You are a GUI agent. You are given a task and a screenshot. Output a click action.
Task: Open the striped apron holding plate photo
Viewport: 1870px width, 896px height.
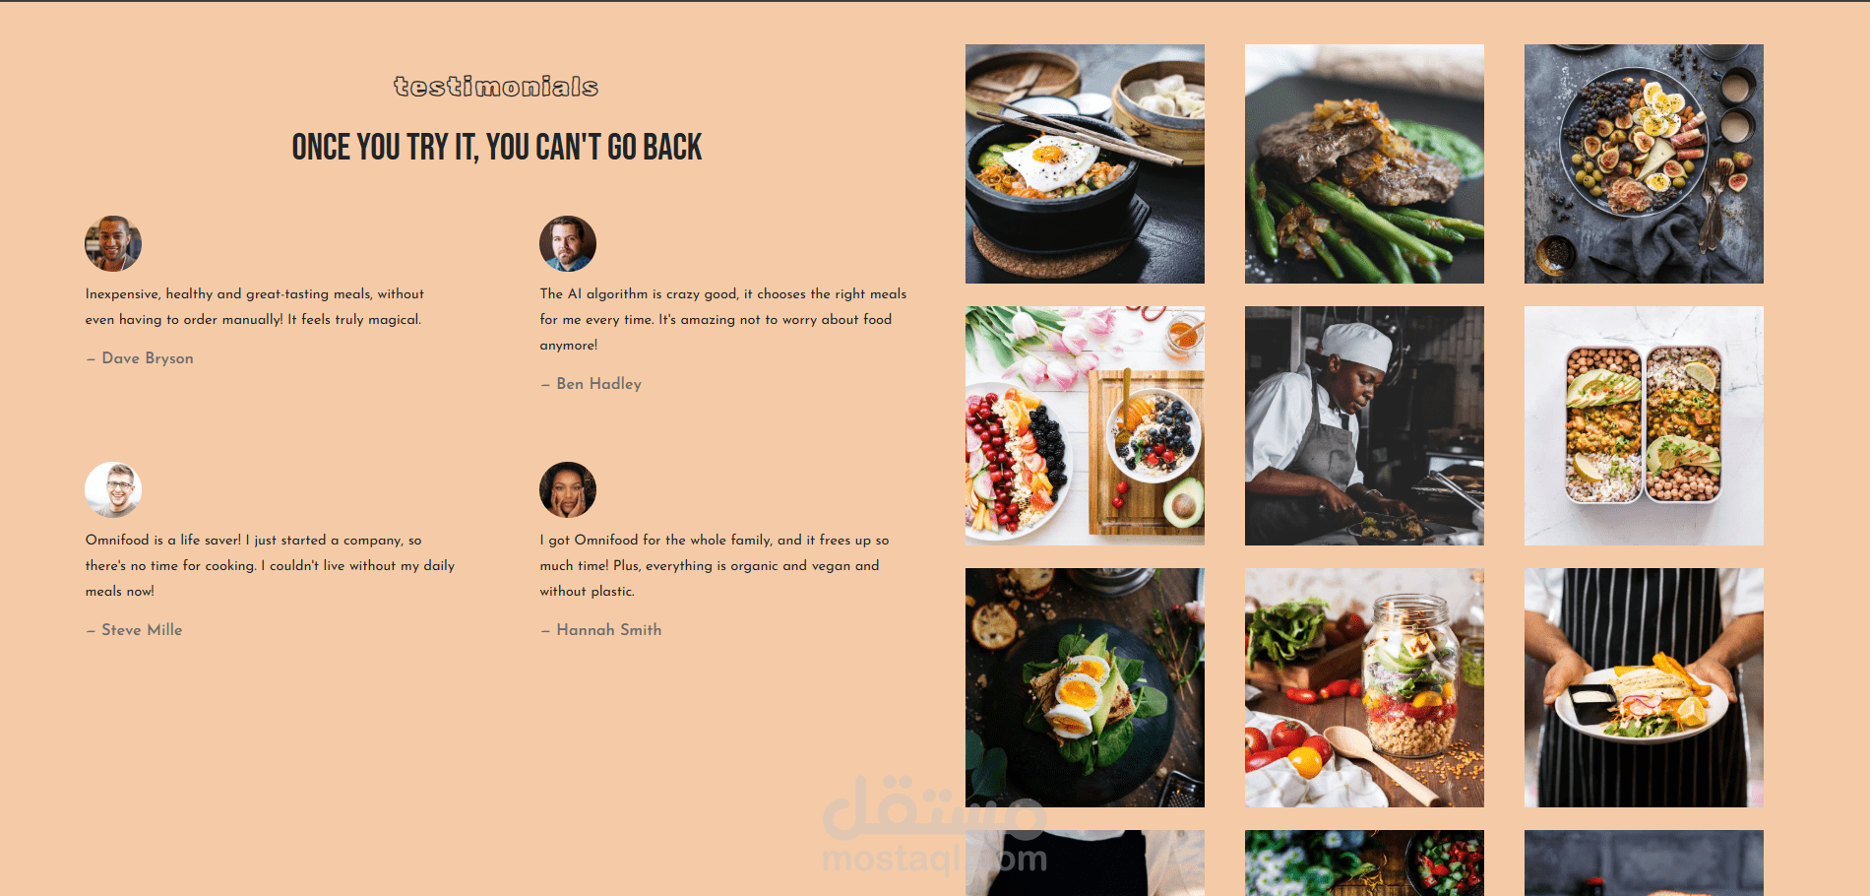1644,687
